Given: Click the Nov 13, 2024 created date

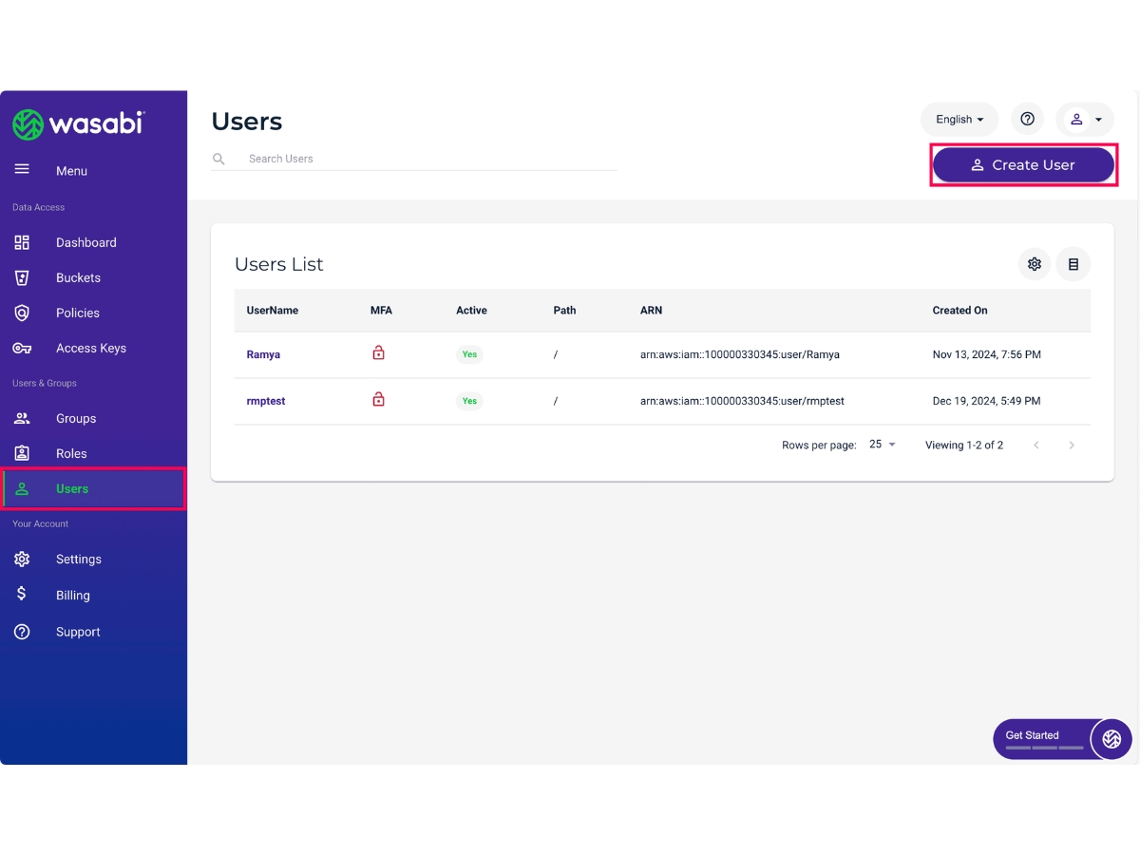Looking at the screenshot, I should pos(987,354).
